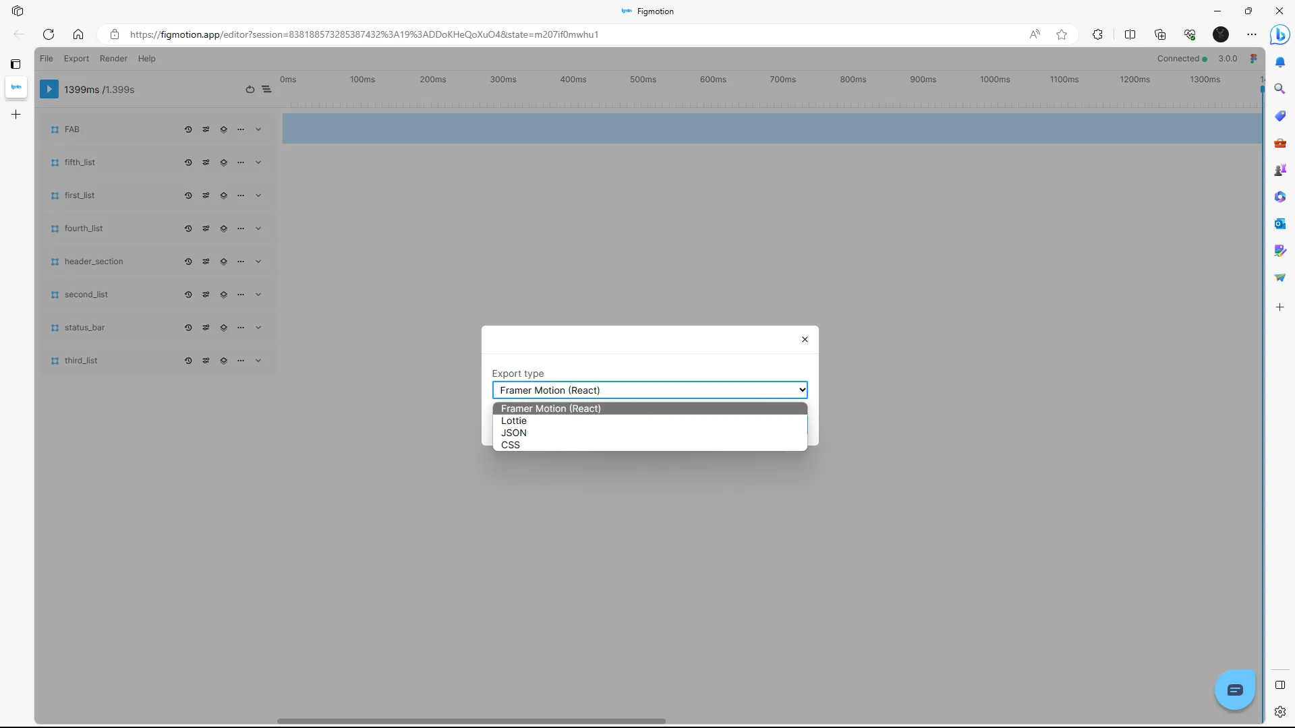Open the blue chat bubble widget
The height and width of the screenshot is (728, 1295).
1234,690
